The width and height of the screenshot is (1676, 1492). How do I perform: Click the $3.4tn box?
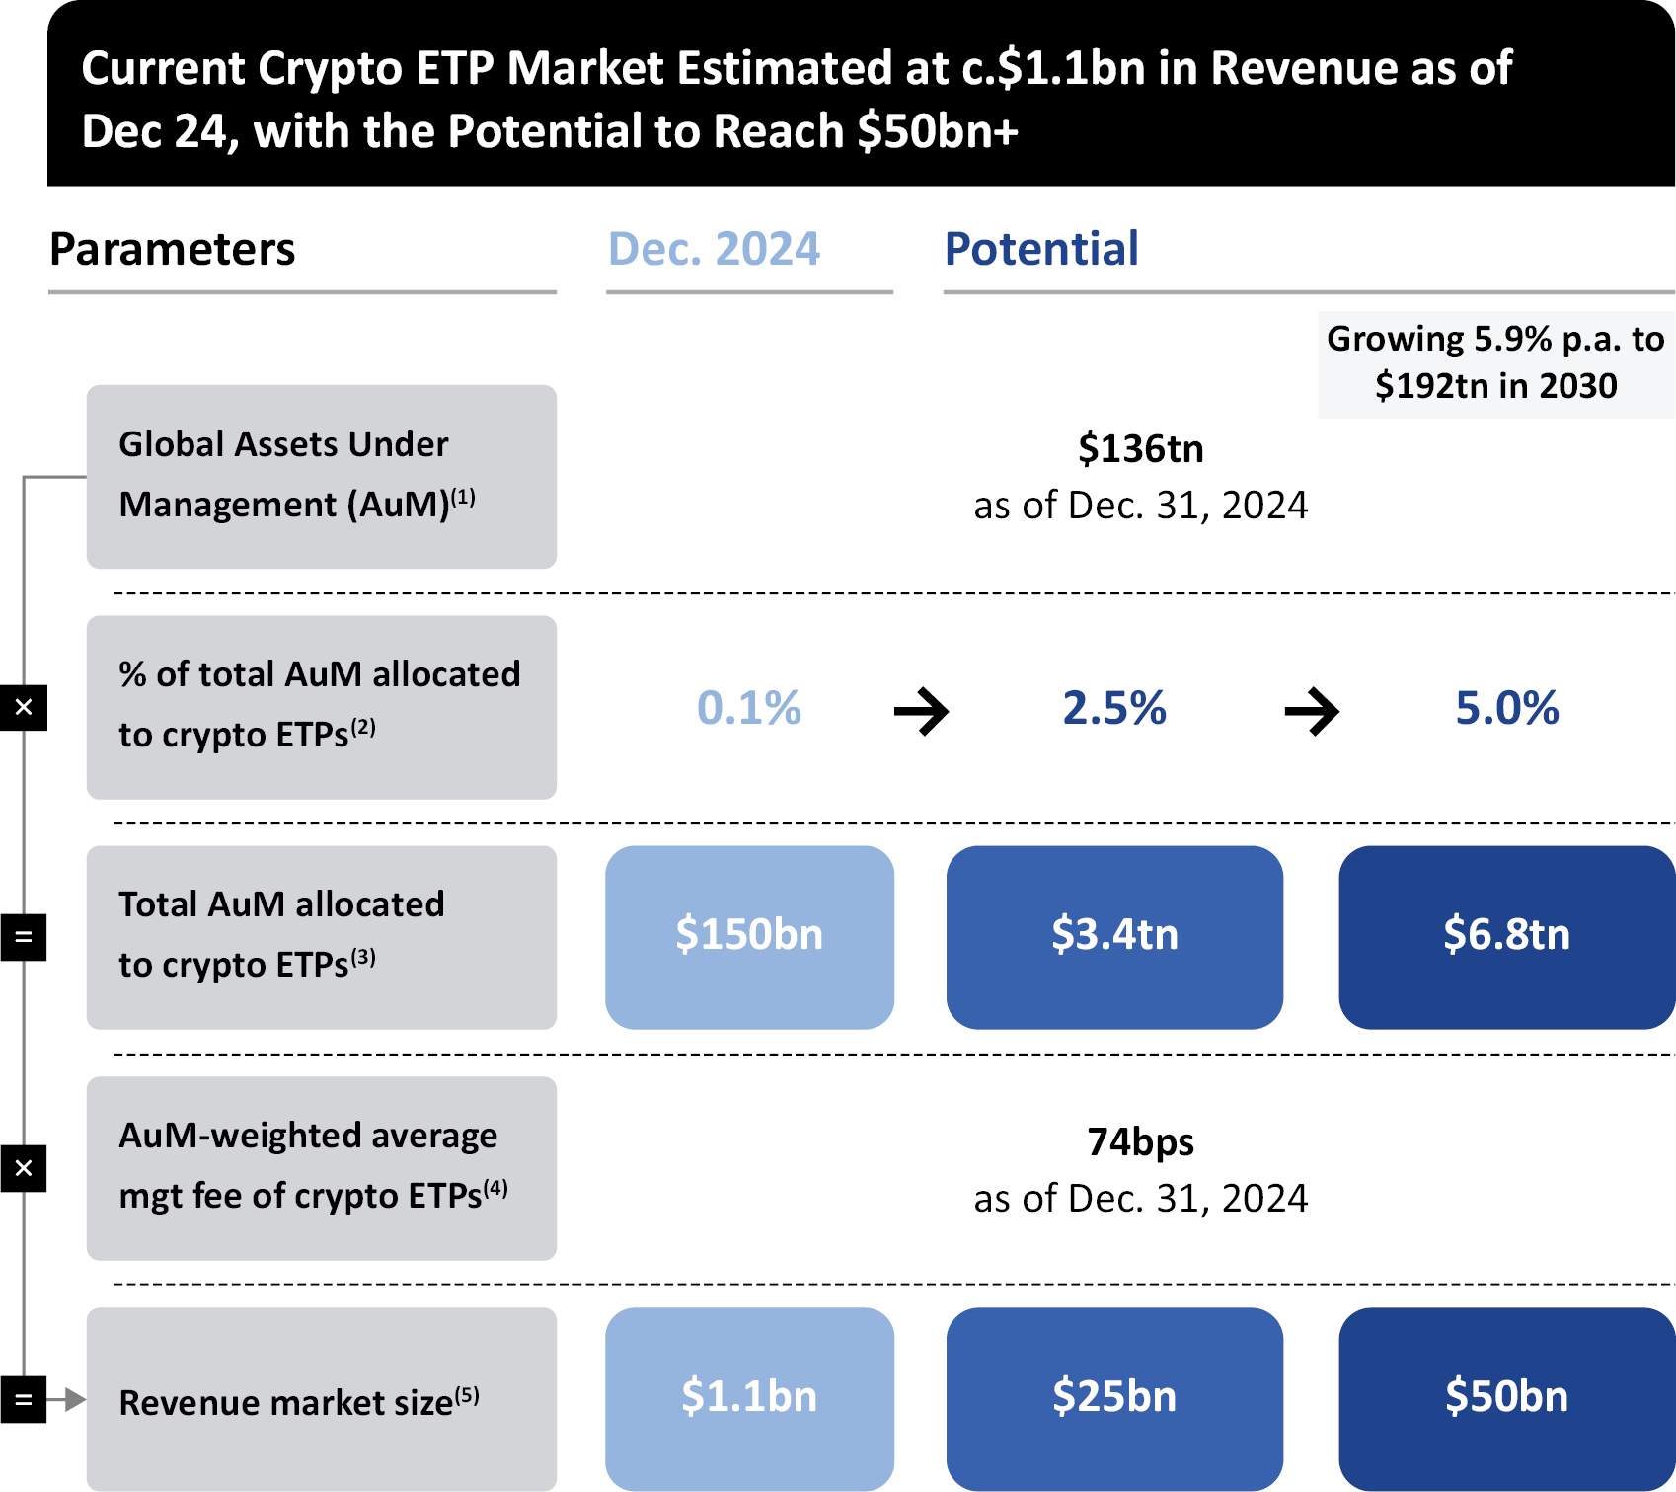1114,936
